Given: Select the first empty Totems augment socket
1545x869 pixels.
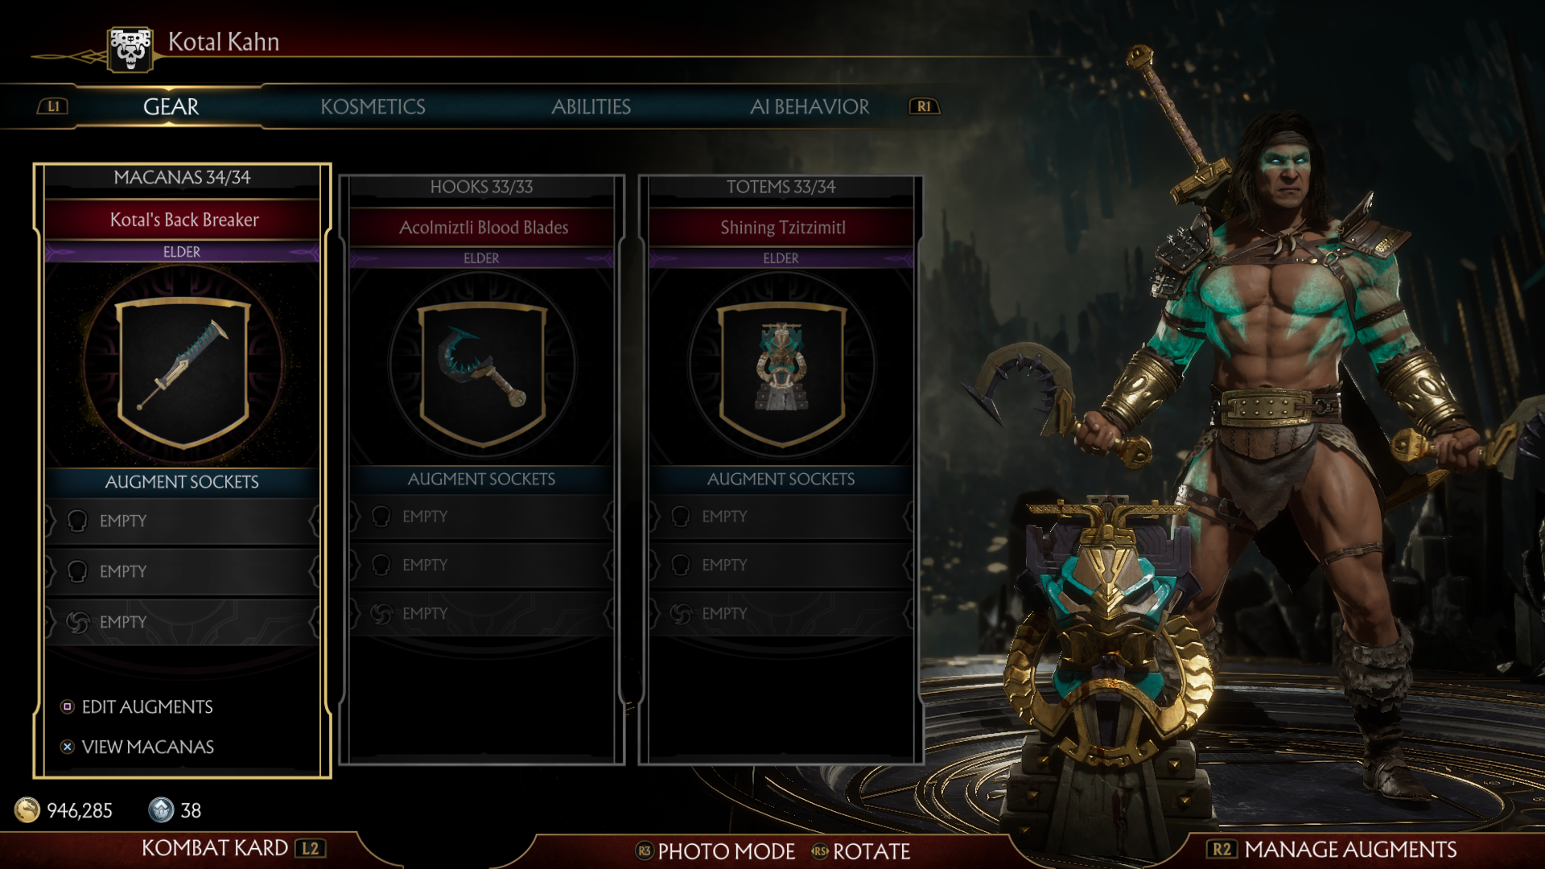Looking at the screenshot, I should tap(781, 517).
